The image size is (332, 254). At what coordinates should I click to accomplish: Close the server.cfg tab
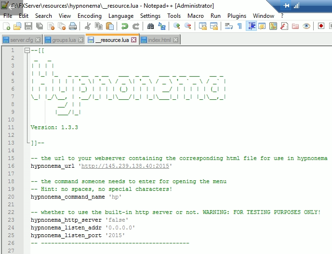click(x=38, y=40)
